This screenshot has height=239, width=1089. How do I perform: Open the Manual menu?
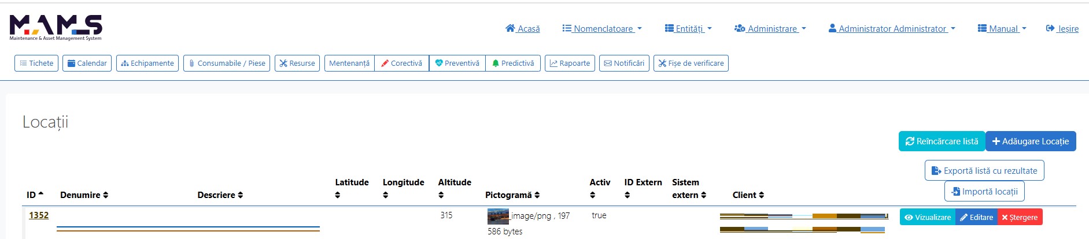click(1002, 28)
